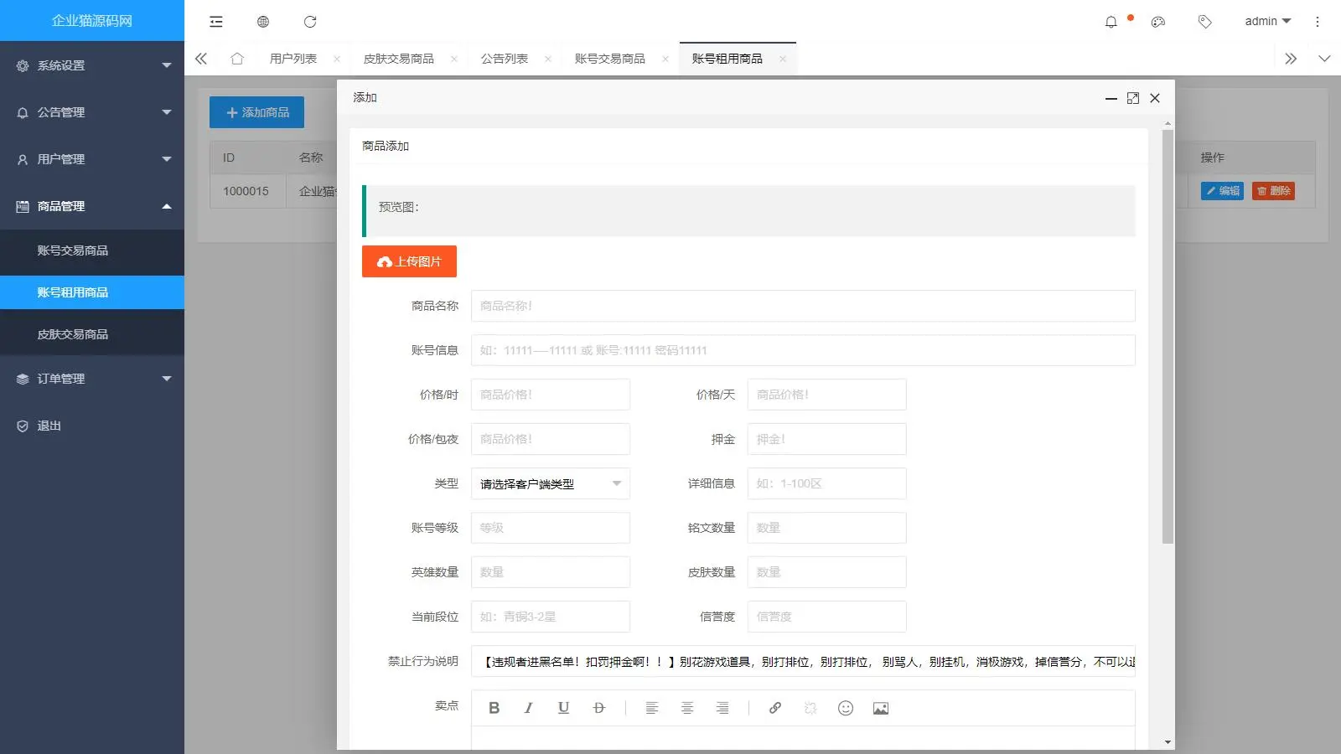Toggle fullscreen on the 添加 dialog

point(1133,98)
